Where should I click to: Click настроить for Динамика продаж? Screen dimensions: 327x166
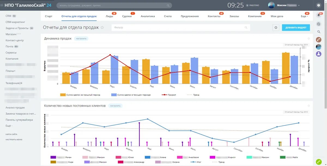coord(81,39)
